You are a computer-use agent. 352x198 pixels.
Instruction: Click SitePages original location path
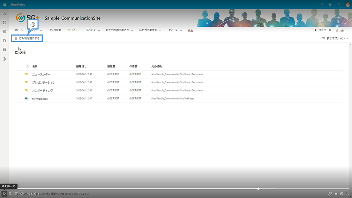point(172,98)
